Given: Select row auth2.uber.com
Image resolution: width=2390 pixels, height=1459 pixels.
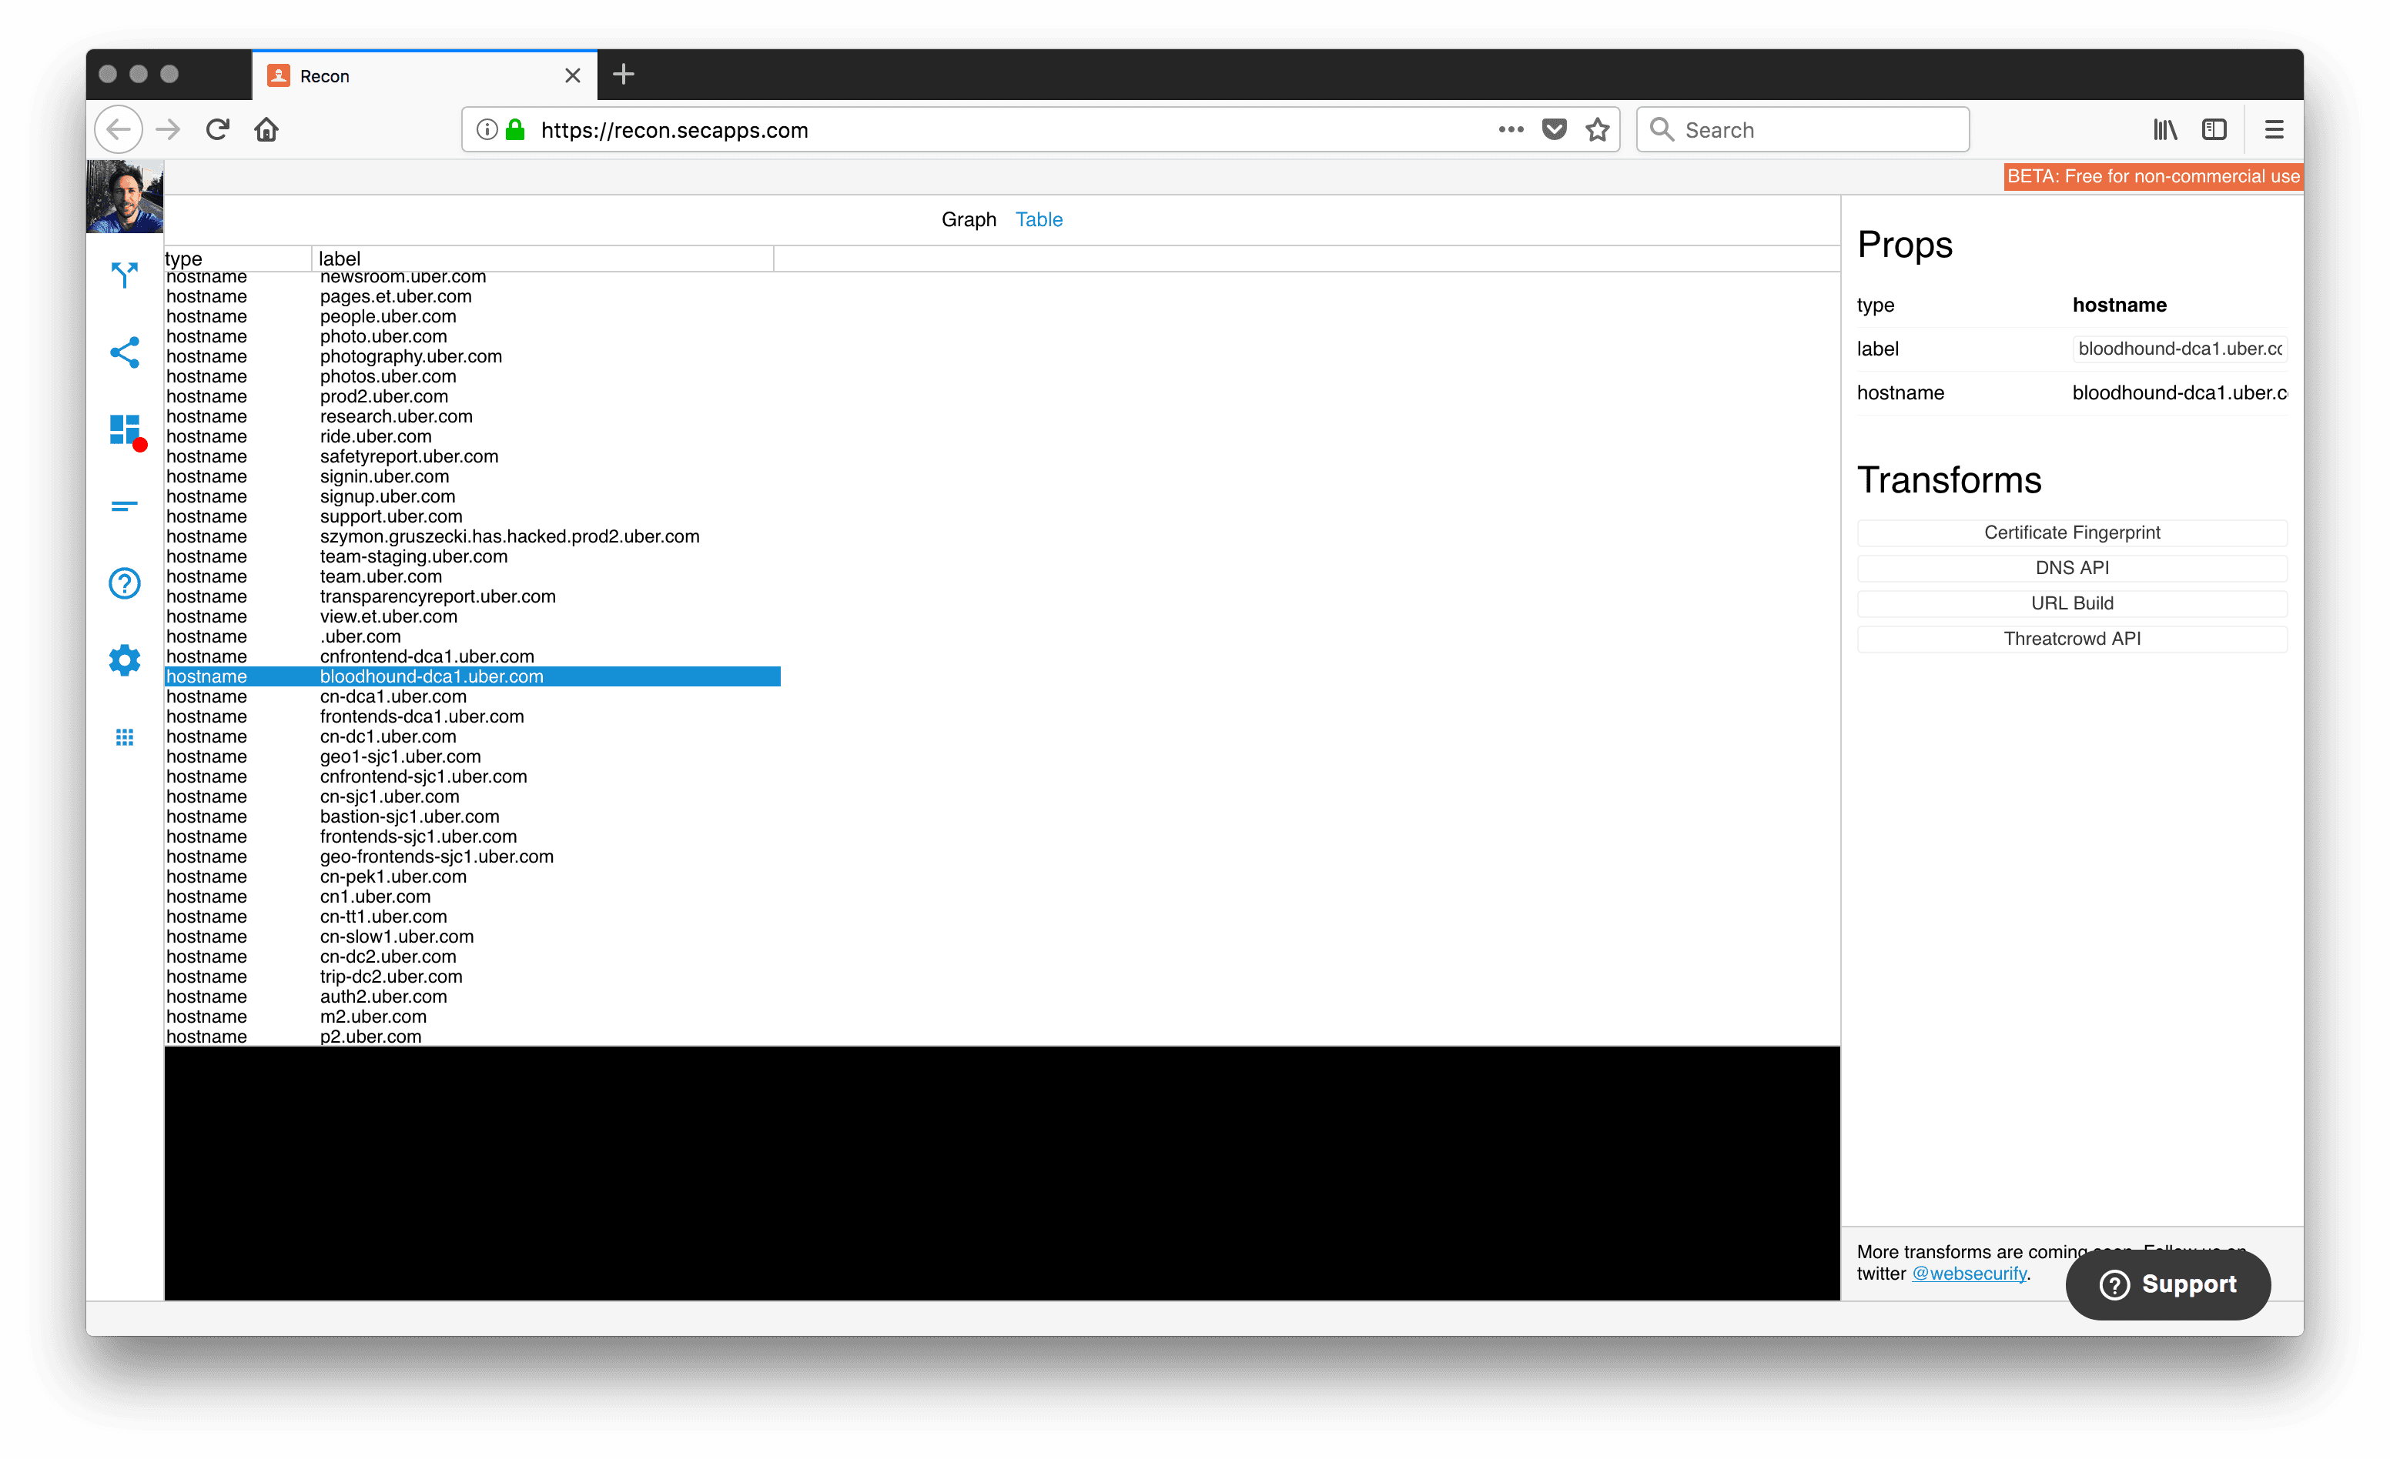Looking at the screenshot, I should (472, 997).
